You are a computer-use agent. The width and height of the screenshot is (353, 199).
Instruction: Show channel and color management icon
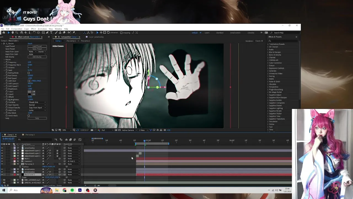pyautogui.click(x=99, y=130)
